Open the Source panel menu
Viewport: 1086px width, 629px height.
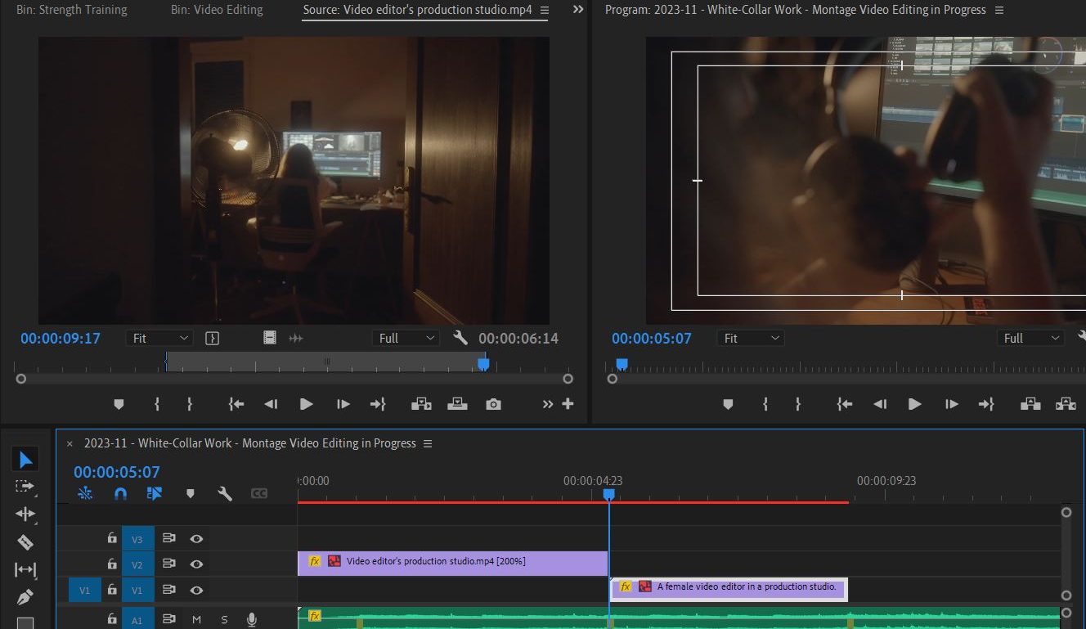[x=545, y=10]
